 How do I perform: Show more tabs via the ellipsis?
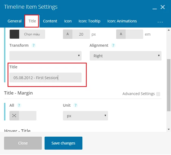[160, 22]
